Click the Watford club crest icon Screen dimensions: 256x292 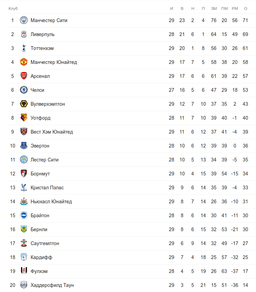pos(23,118)
